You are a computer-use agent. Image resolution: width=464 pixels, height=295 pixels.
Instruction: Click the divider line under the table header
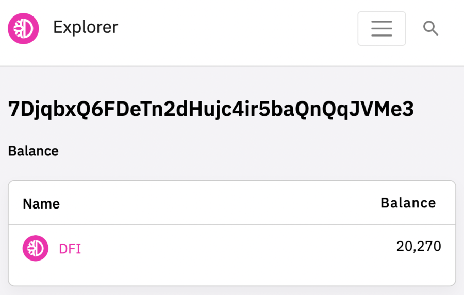pos(232,224)
